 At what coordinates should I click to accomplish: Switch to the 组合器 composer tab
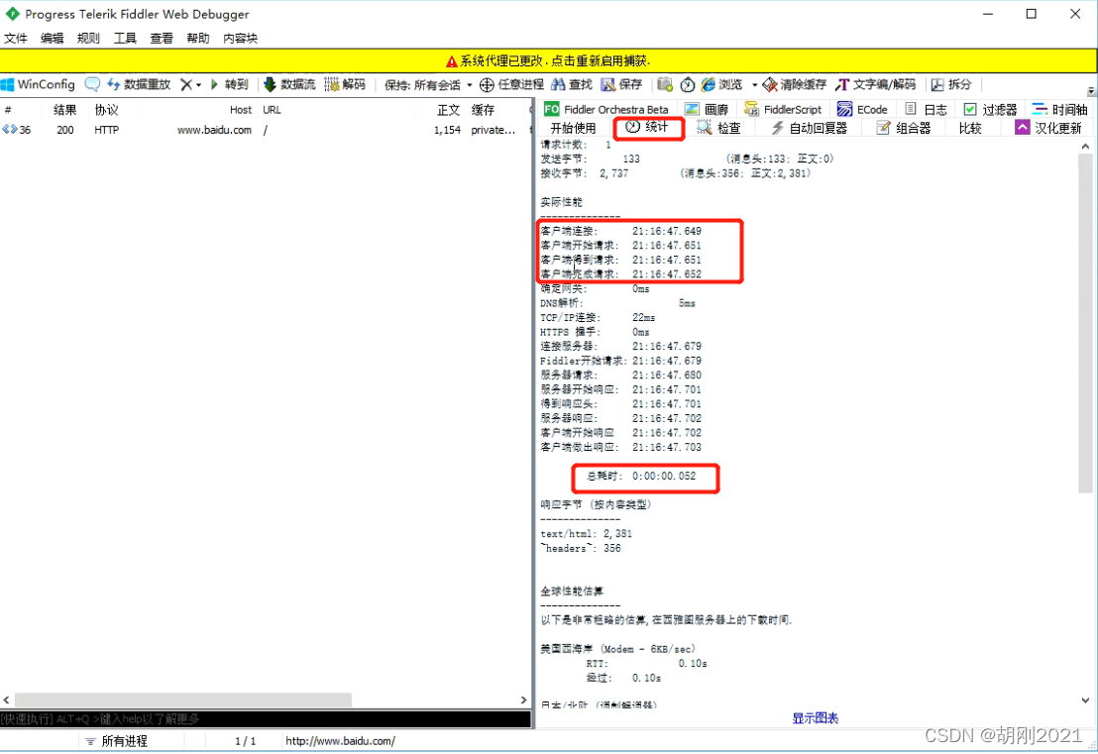904,128
